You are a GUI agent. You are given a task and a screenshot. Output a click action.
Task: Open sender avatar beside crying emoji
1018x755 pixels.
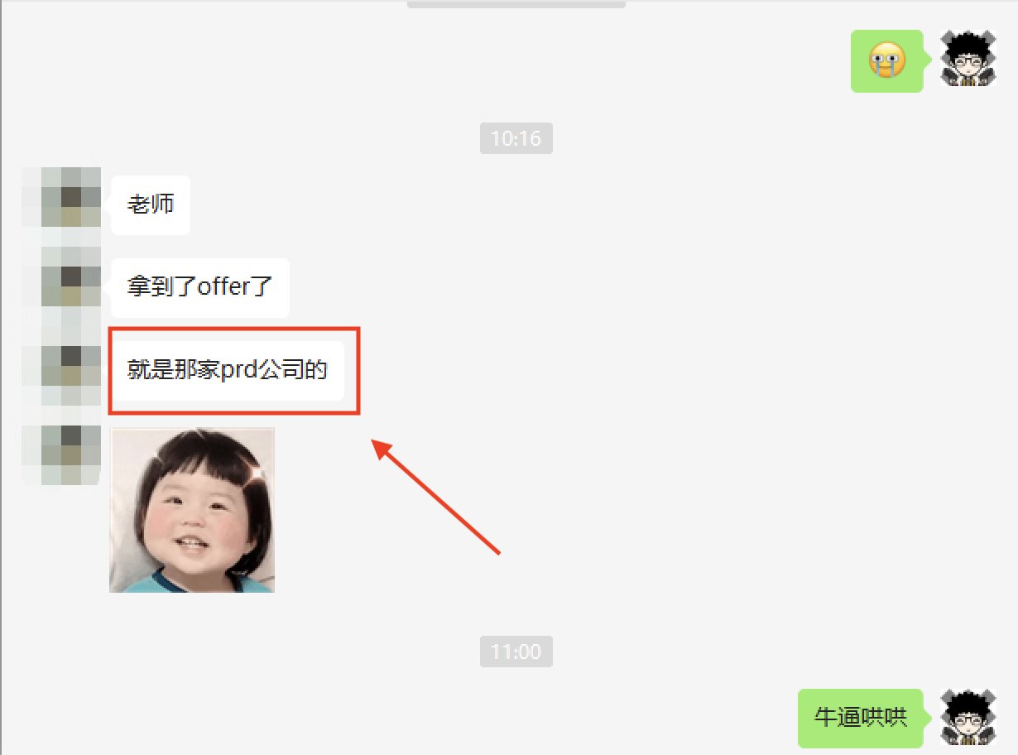tap(968, 58)
